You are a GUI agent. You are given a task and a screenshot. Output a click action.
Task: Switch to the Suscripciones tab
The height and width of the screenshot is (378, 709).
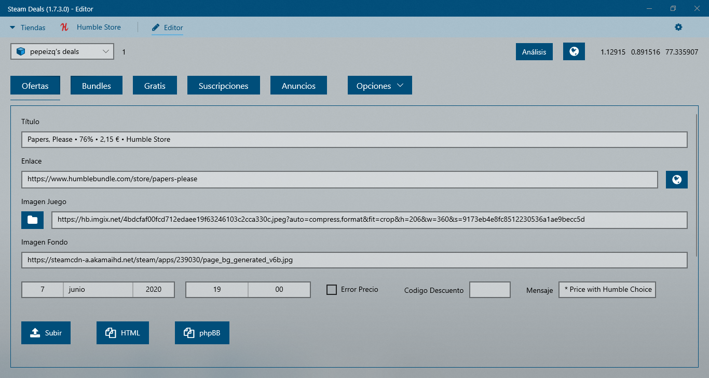[224, 86]
